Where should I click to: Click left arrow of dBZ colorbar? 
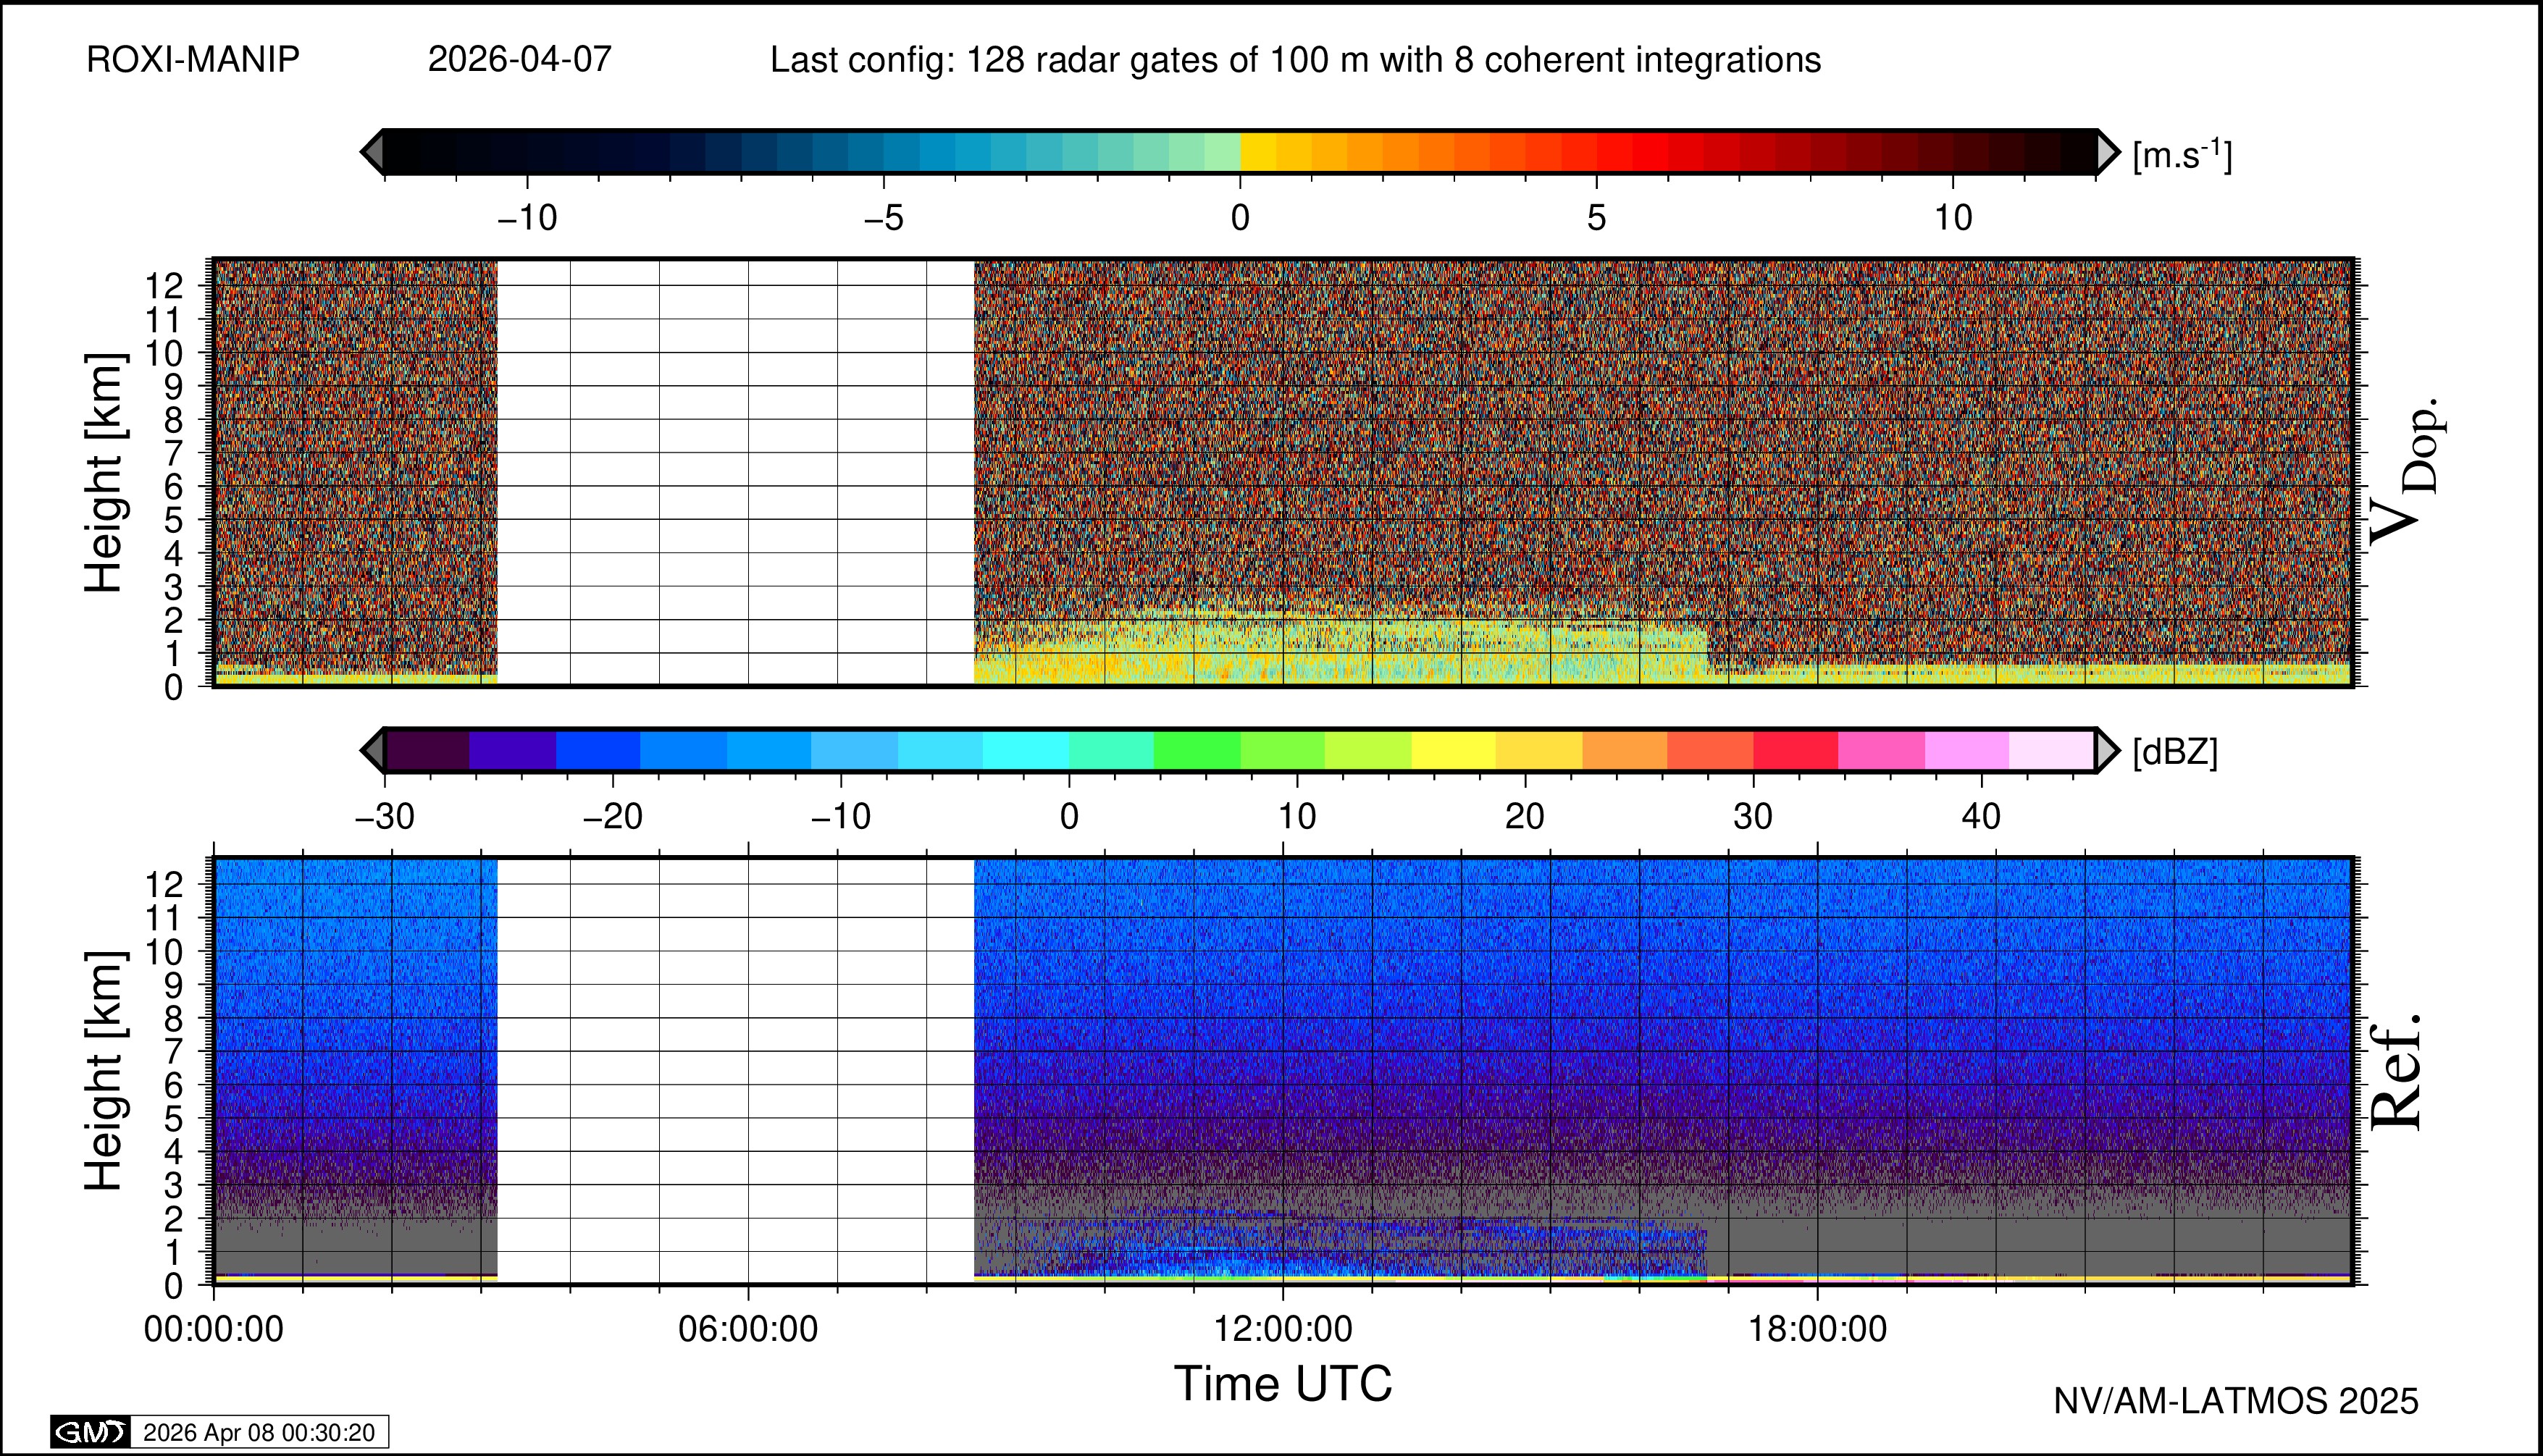coord(372,751)
